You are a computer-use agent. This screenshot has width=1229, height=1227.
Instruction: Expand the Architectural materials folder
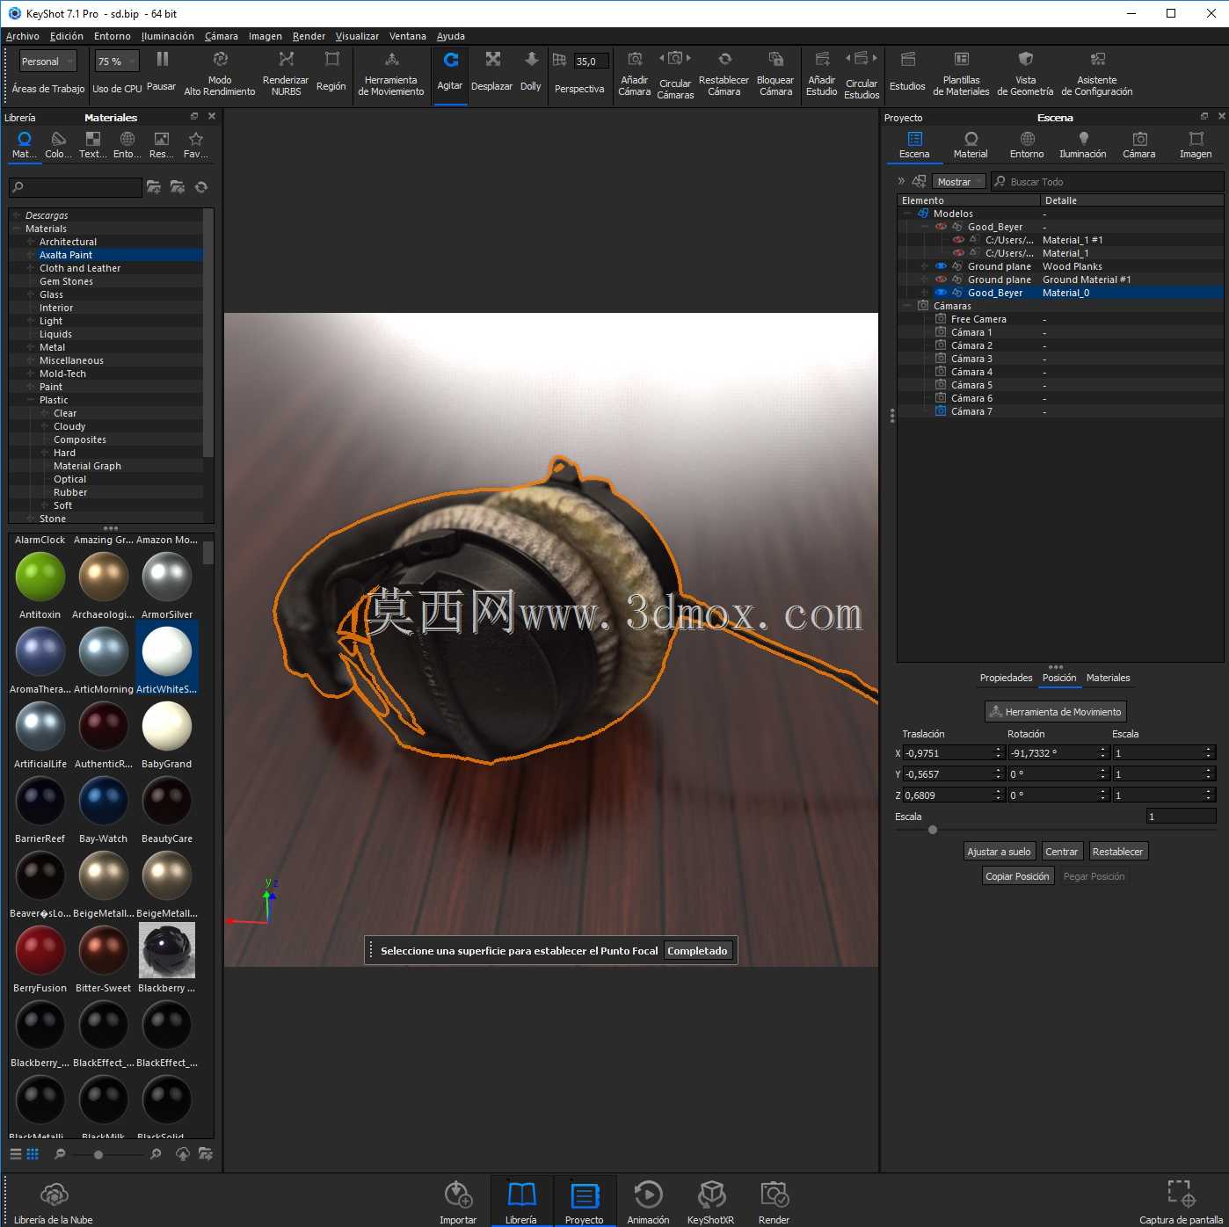click(30, 242)
